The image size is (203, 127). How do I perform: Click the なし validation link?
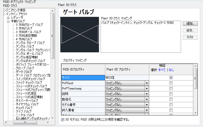point(171,70)
